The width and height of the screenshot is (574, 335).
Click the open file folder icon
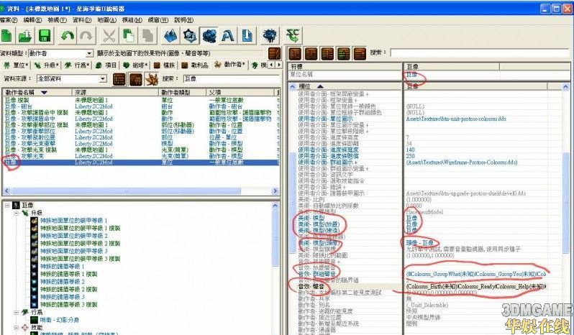pyautogui.click(x=25, y=36)
